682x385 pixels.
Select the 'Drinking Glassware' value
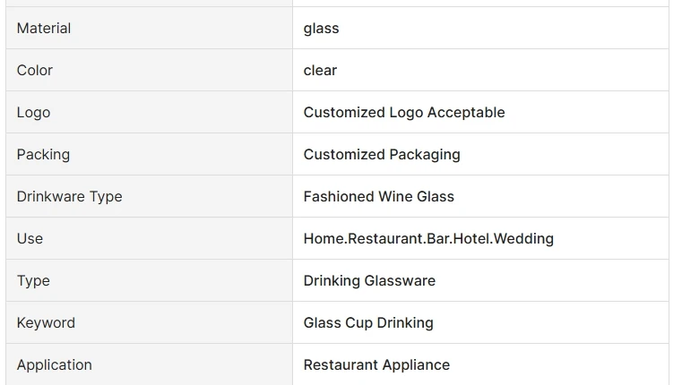(369, 281)
